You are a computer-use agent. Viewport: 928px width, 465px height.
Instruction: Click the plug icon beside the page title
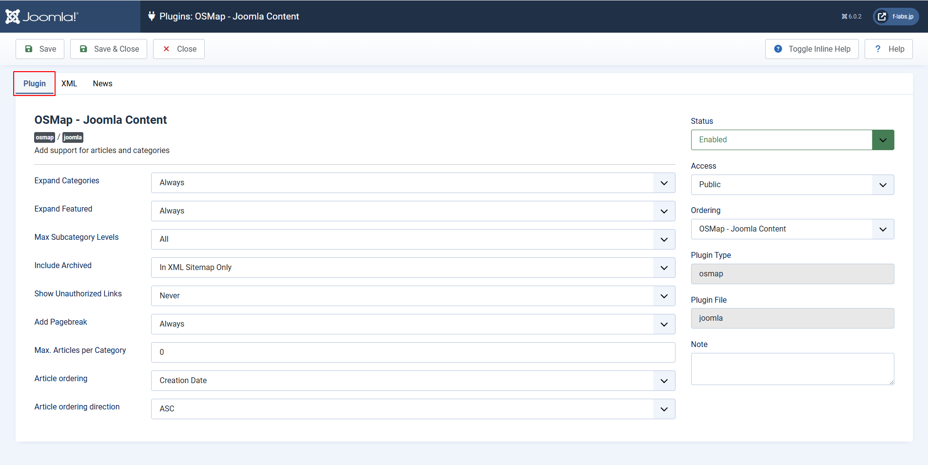(x=152, y=16)
